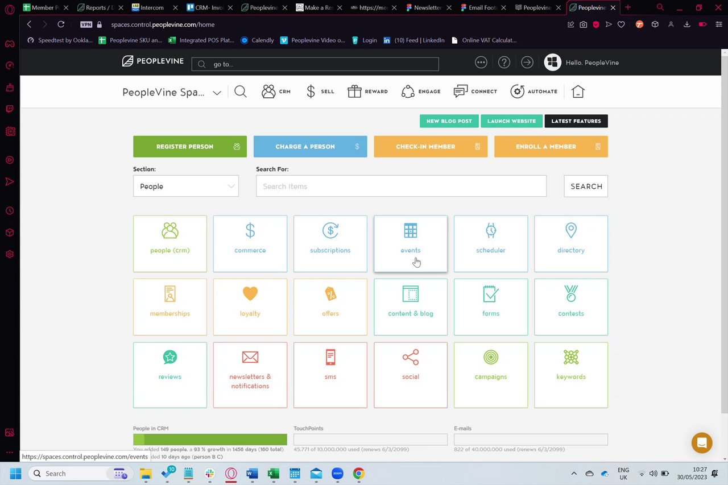Open the browser downloads icon
This screenshot has width=728, height=485.
686,24
